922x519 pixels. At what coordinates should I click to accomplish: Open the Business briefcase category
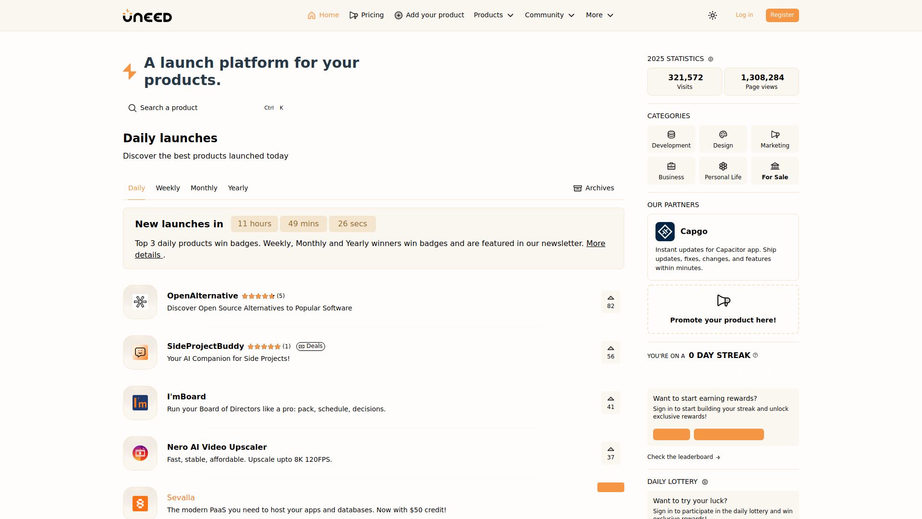tap(671, 171)
